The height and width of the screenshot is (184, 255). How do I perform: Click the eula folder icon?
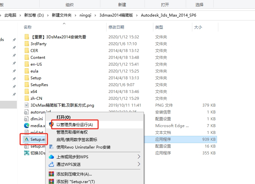click(27, 71)
